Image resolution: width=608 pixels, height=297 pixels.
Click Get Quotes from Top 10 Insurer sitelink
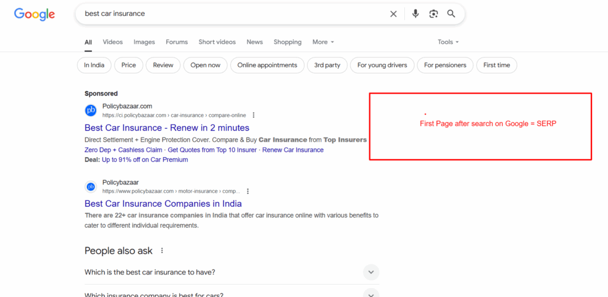pyautogui.click(x=212, y=150)
